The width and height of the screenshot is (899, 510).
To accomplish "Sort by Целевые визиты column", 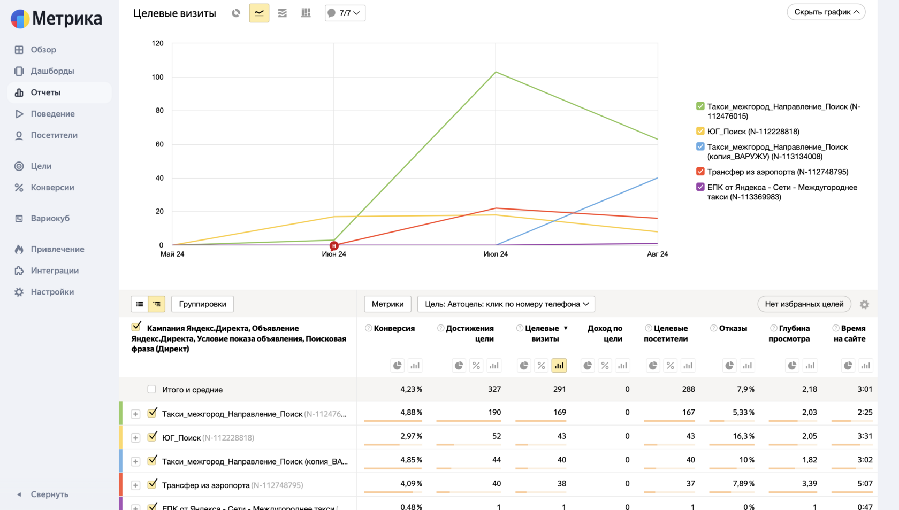I will point(542,334).
